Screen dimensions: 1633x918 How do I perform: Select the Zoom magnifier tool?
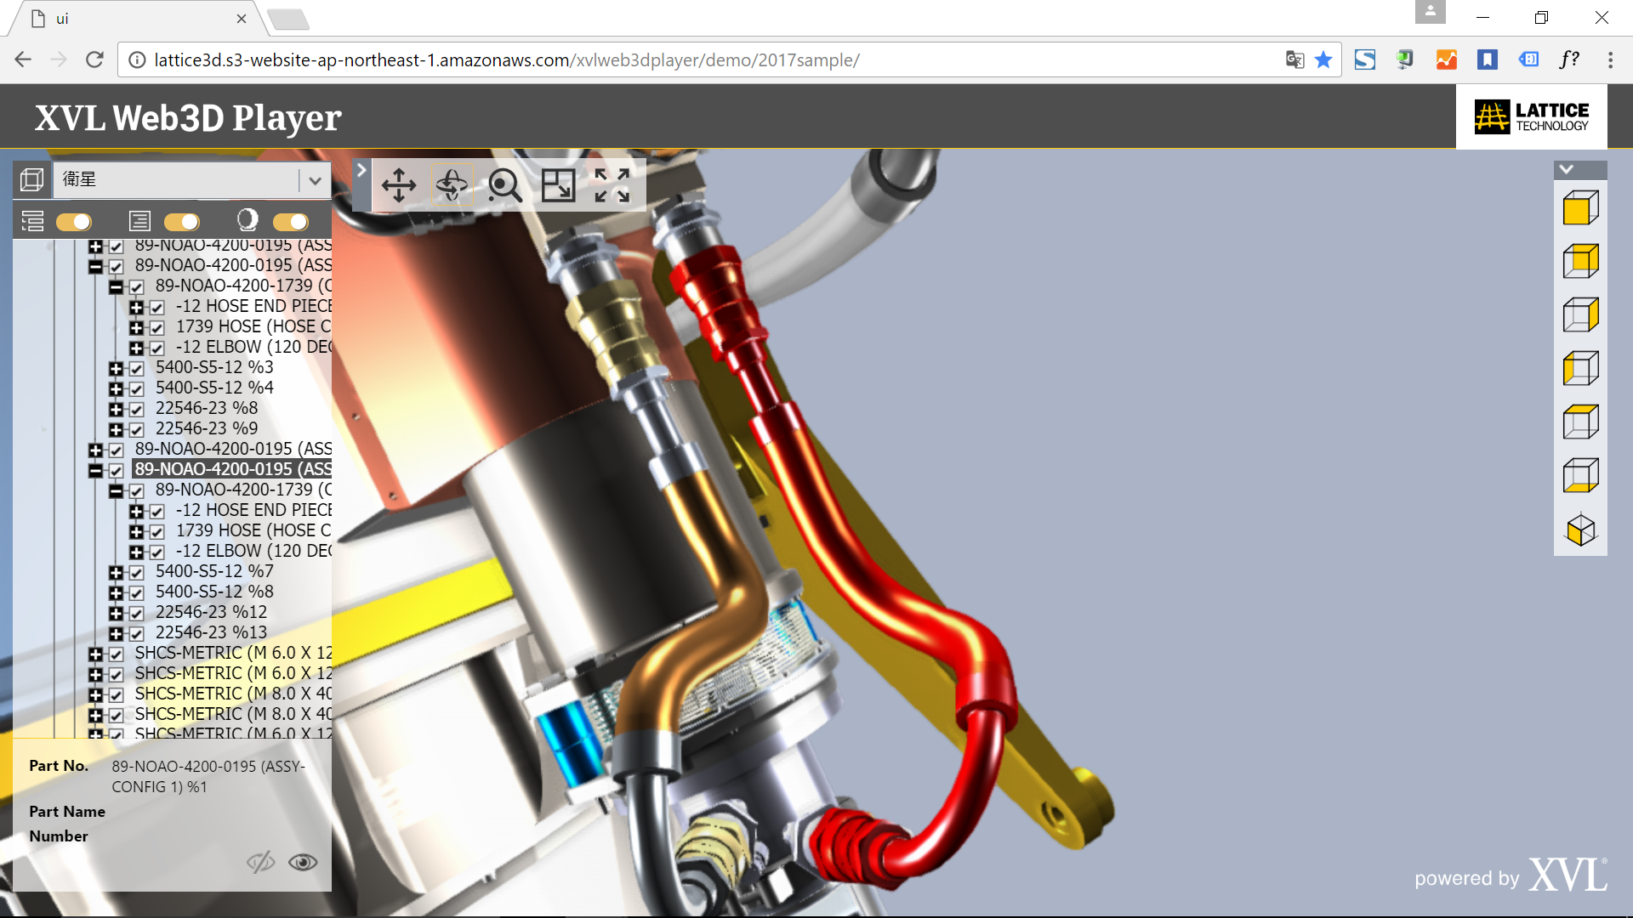(x=504, y=184)
